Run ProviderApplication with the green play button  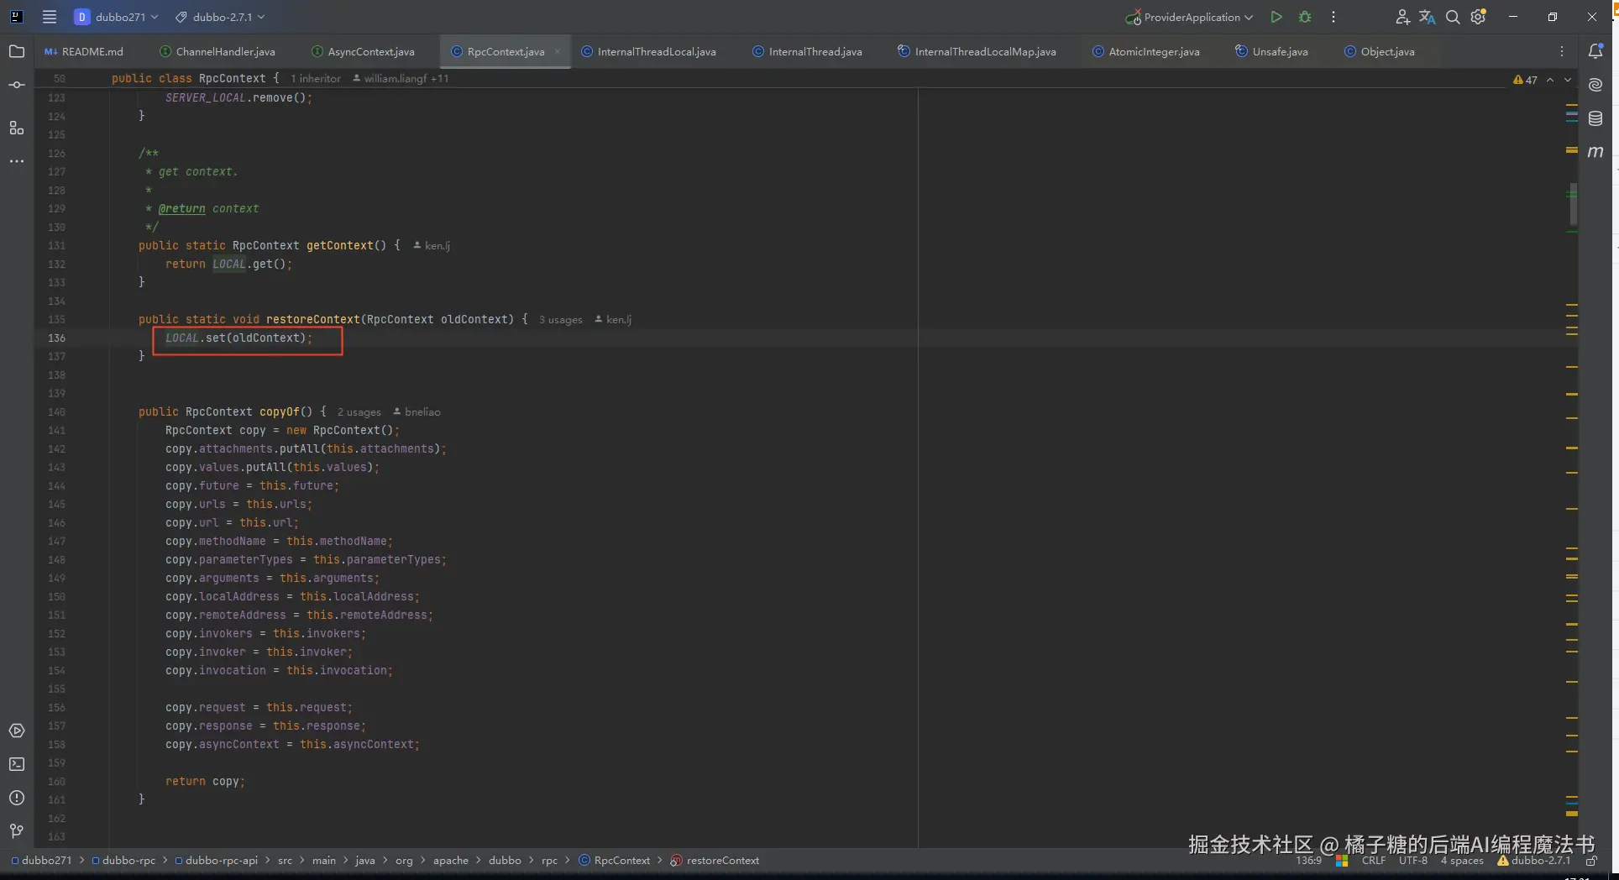[1276, 17]
